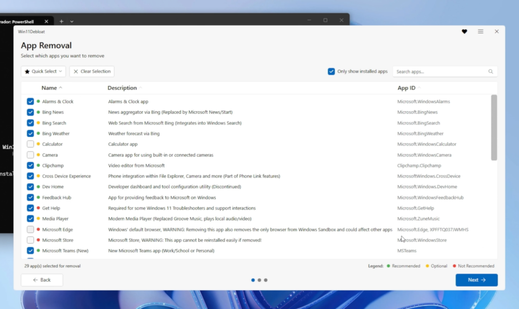Uncheck the Alarms & Clock checkbox
Screen dimensions: 519x309
coord(30,101)
